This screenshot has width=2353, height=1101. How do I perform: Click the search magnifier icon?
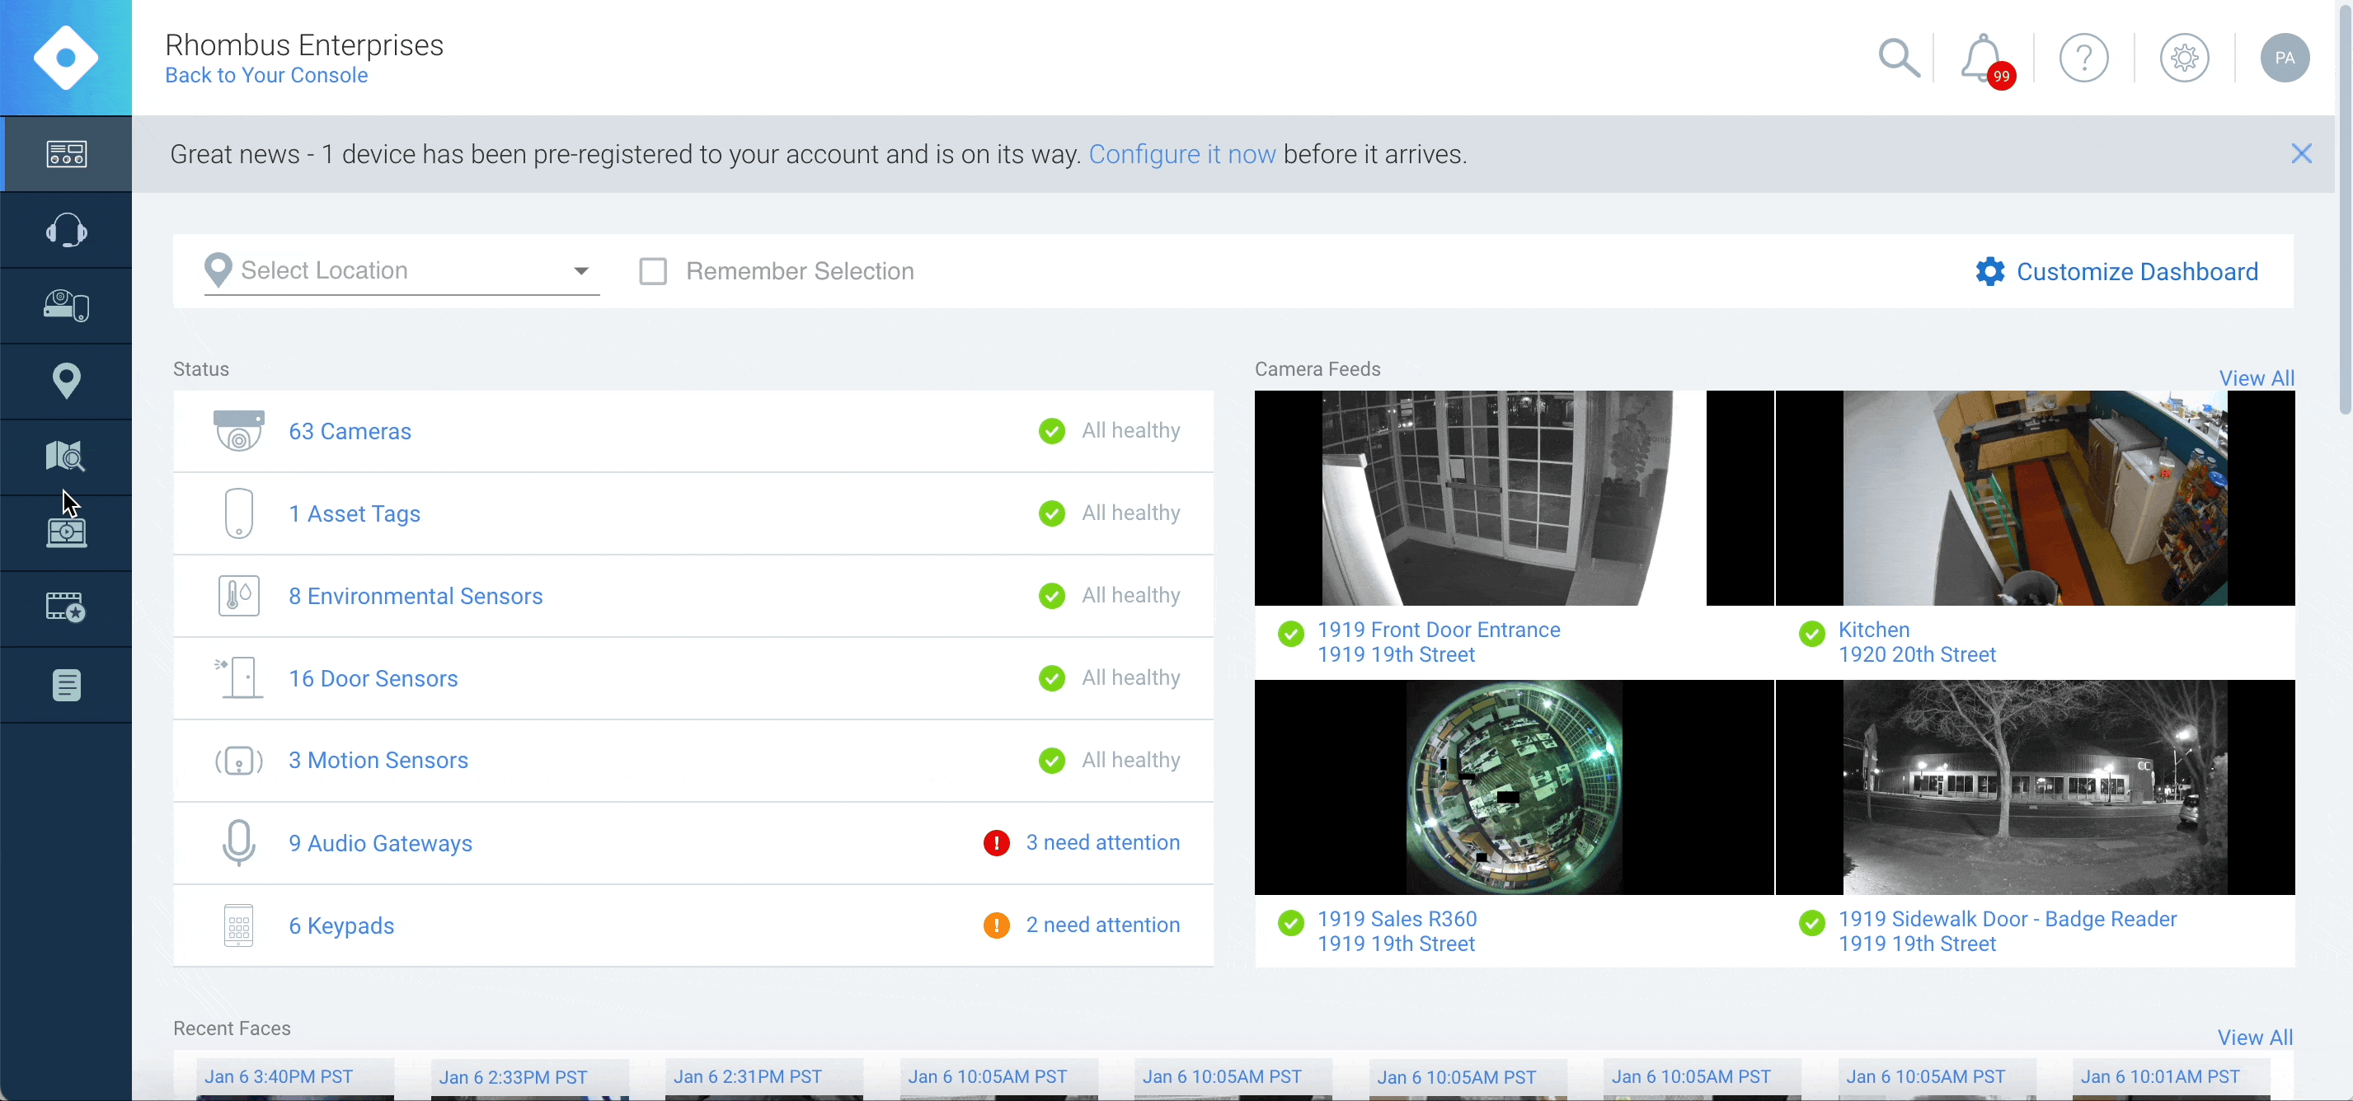[1899, 58]
